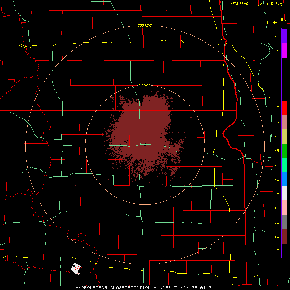Click the [CLAS] units label
Screen dimensions: 290x290
coord(272,22)
